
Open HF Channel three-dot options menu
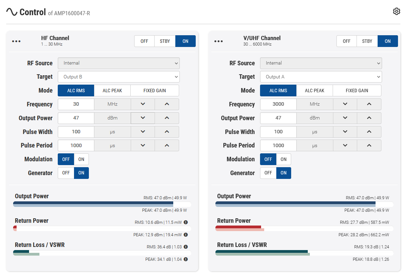[16, 41]
